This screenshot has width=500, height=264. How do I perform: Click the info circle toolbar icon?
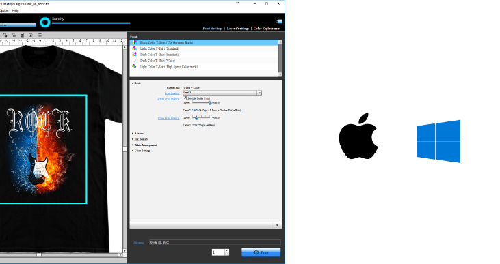coord(31,35)
